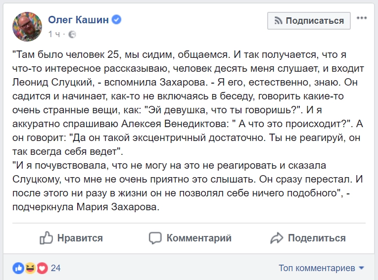Click the Комментарий label to comment
Viewport: 378px width, 280px height.
pos(199,238)
